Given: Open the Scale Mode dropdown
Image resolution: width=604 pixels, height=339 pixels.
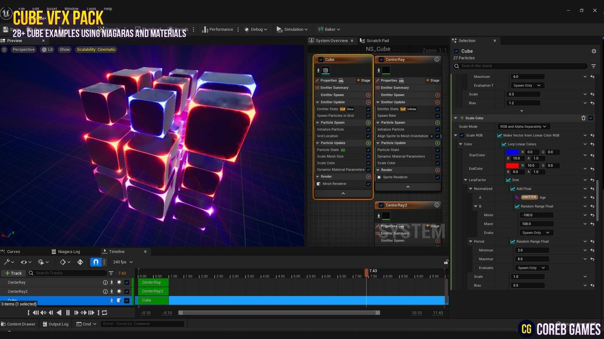Looking at the screenshot, I should (524, 127).
